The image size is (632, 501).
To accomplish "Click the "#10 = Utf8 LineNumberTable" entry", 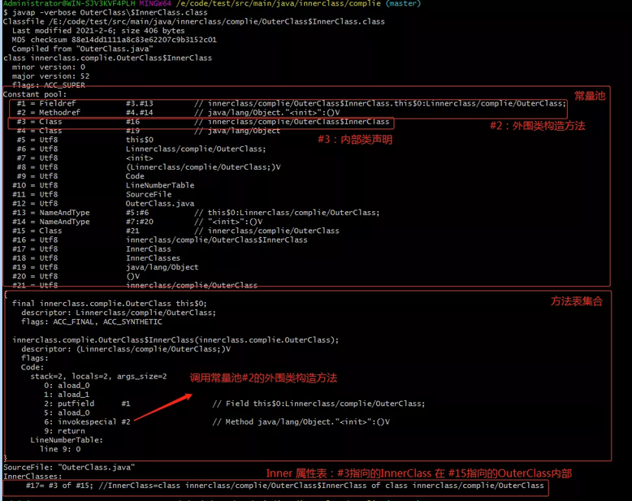I will tap(103, 185).
